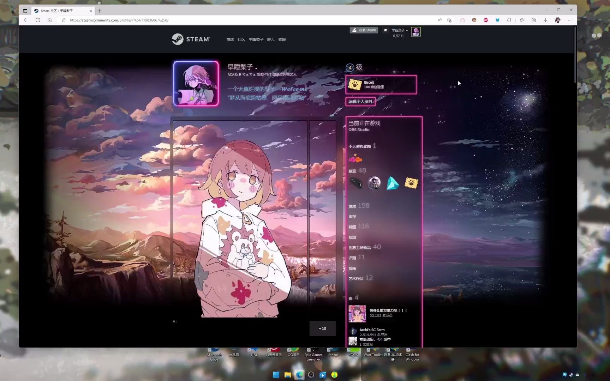This screenshot has height=381, width=610.
Task: Click the large profile avatar image
Action: click(x=196, y=84)
